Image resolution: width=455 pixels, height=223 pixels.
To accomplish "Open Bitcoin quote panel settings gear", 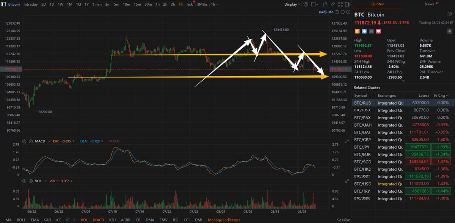I will point(450,14).
